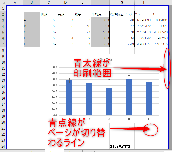This screenshot has height=152, width=172.
Task: Click standard deviation cell 13.70
Action: [x=122, y=32]
